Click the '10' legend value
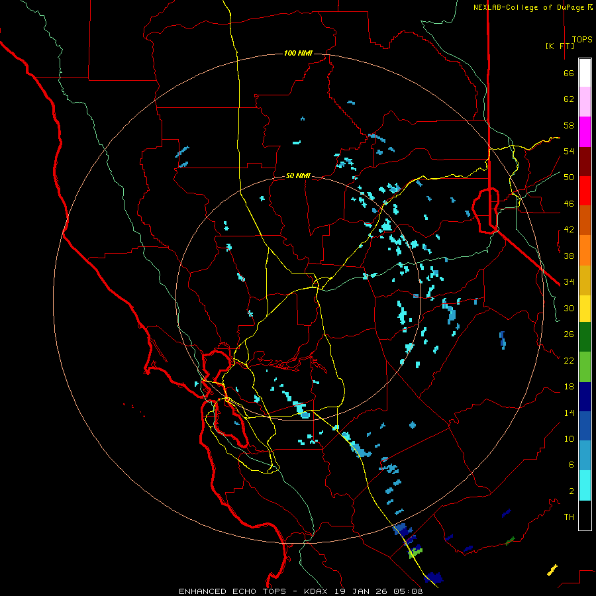Image resolution: width=596 pixels, height=596 pixels. (x=569, y=438)
